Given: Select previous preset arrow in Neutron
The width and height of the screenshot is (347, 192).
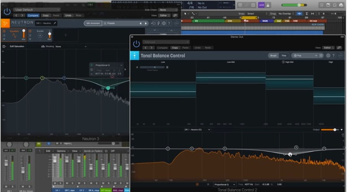Looking at the screenshot, I should 140,23.
